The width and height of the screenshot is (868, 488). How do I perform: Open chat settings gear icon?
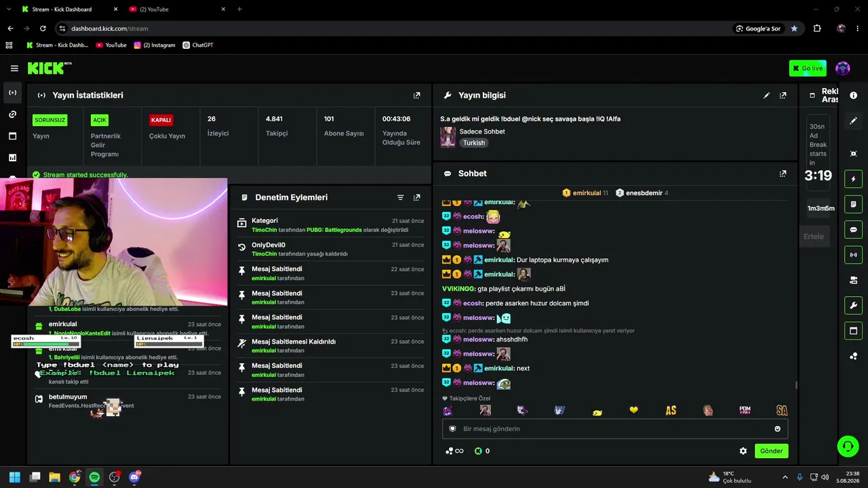click(743, 451)
